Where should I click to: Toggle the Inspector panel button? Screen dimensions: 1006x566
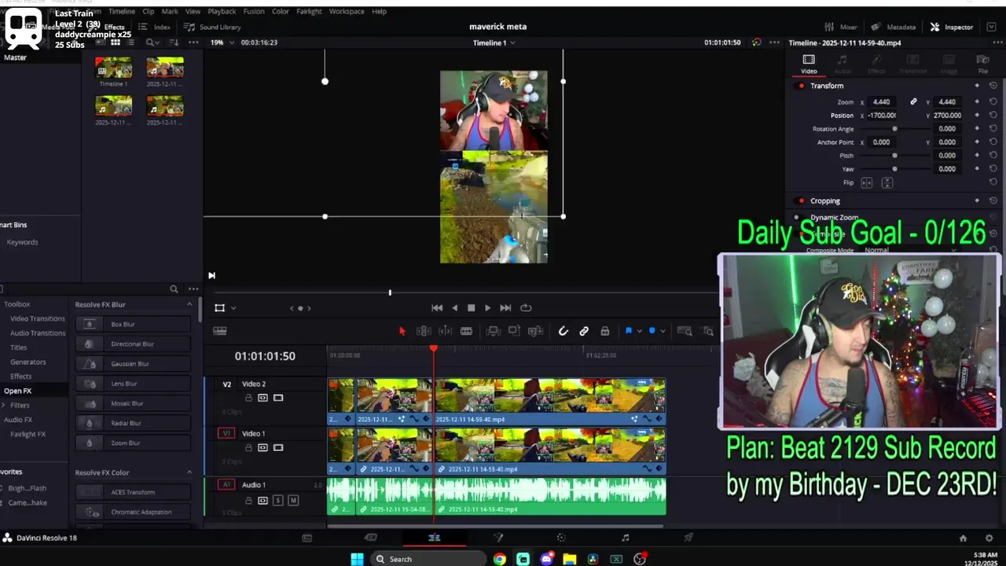952,27
